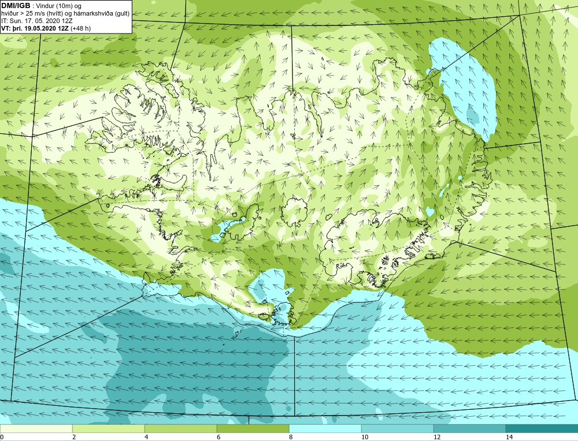Click the legend label '6'

point(218,437)
